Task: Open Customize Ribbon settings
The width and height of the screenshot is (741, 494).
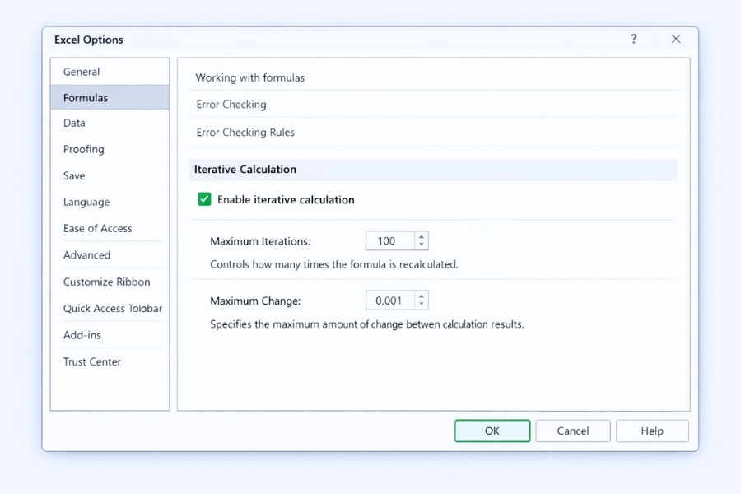Action: (107, 282)
